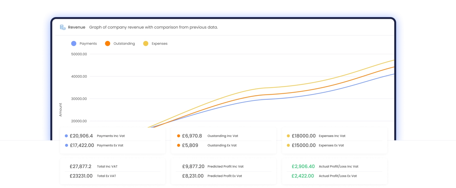The image size is (456, 188).
Task: Click the Oustanding Inc Vat label
Action: pos(223,136)
